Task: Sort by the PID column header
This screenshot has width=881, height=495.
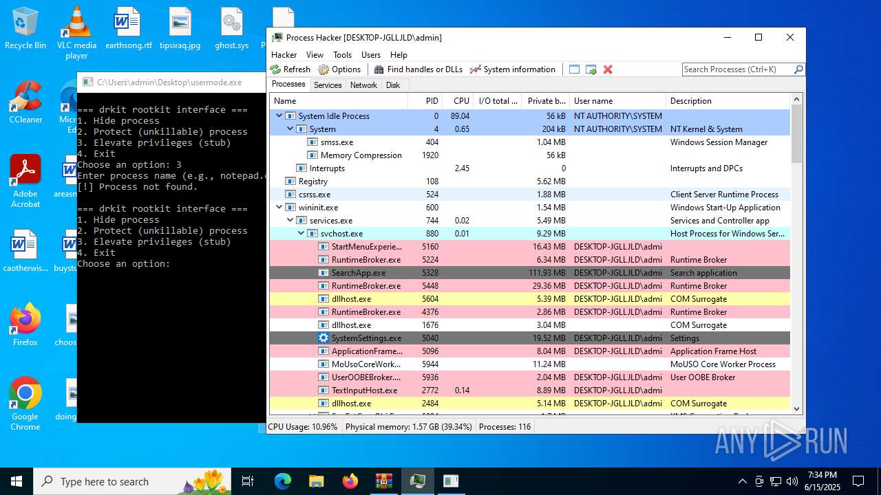Action: pyautogui.click(x=425, y=101)
